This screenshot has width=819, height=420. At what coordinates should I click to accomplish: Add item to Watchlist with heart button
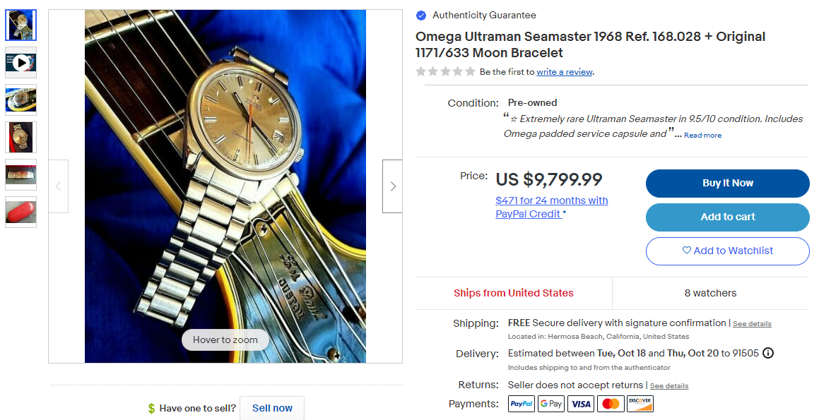tap(728, 251)
